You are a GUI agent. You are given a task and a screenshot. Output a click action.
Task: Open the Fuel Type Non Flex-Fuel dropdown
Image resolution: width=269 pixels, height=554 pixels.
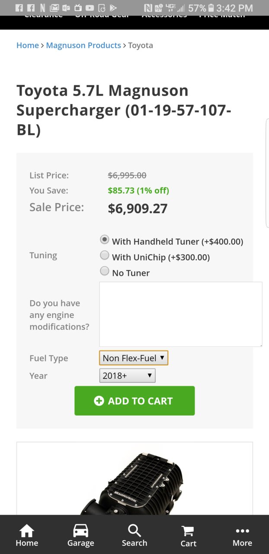click(x=134, y=358)
